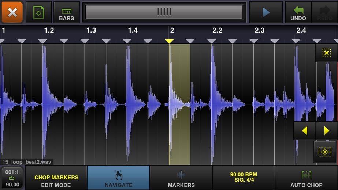Image resolution: width=338 pixels, height=190 pixels.
Task: Select the Markers tool
Action: coord(181,178)
